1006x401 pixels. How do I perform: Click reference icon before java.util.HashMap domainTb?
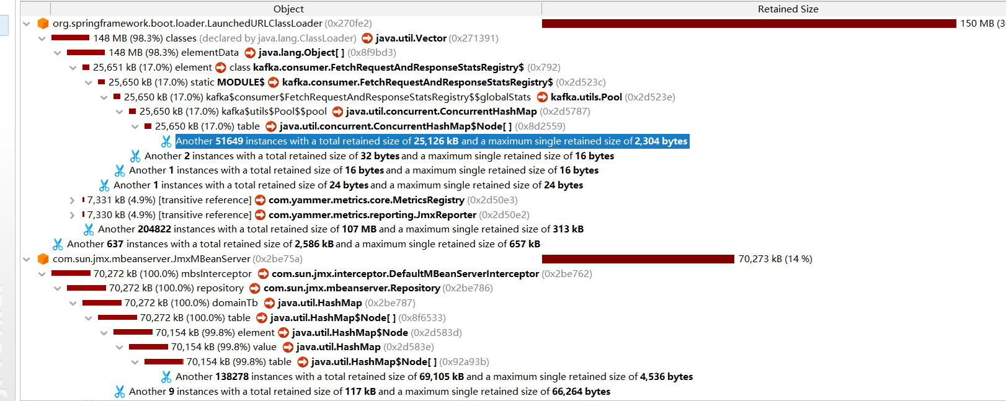coord(269,303)
